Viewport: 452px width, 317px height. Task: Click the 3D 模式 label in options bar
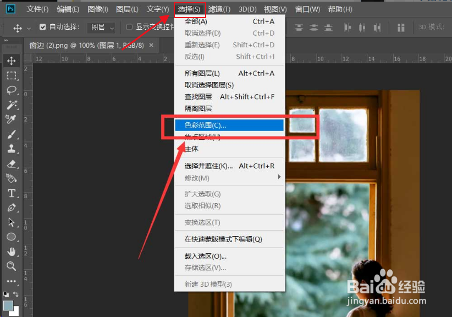pos(431,27)
